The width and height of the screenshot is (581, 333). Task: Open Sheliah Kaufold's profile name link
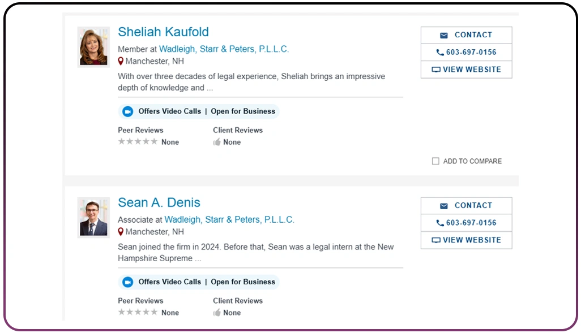coord(163,32)
